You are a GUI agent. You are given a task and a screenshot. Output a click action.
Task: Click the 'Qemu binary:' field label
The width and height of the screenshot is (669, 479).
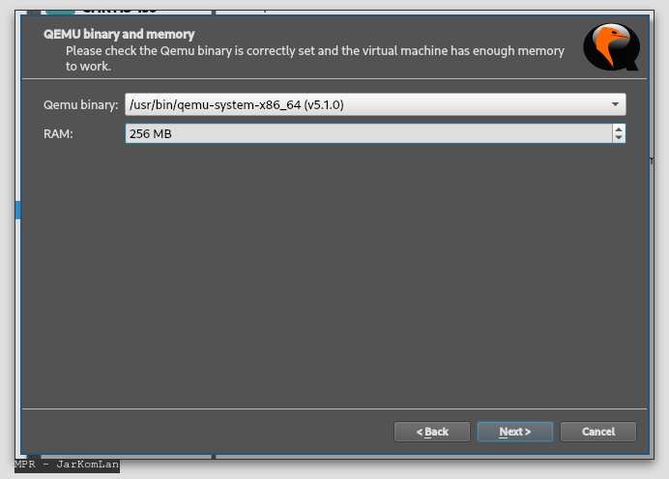click(80, 104)
